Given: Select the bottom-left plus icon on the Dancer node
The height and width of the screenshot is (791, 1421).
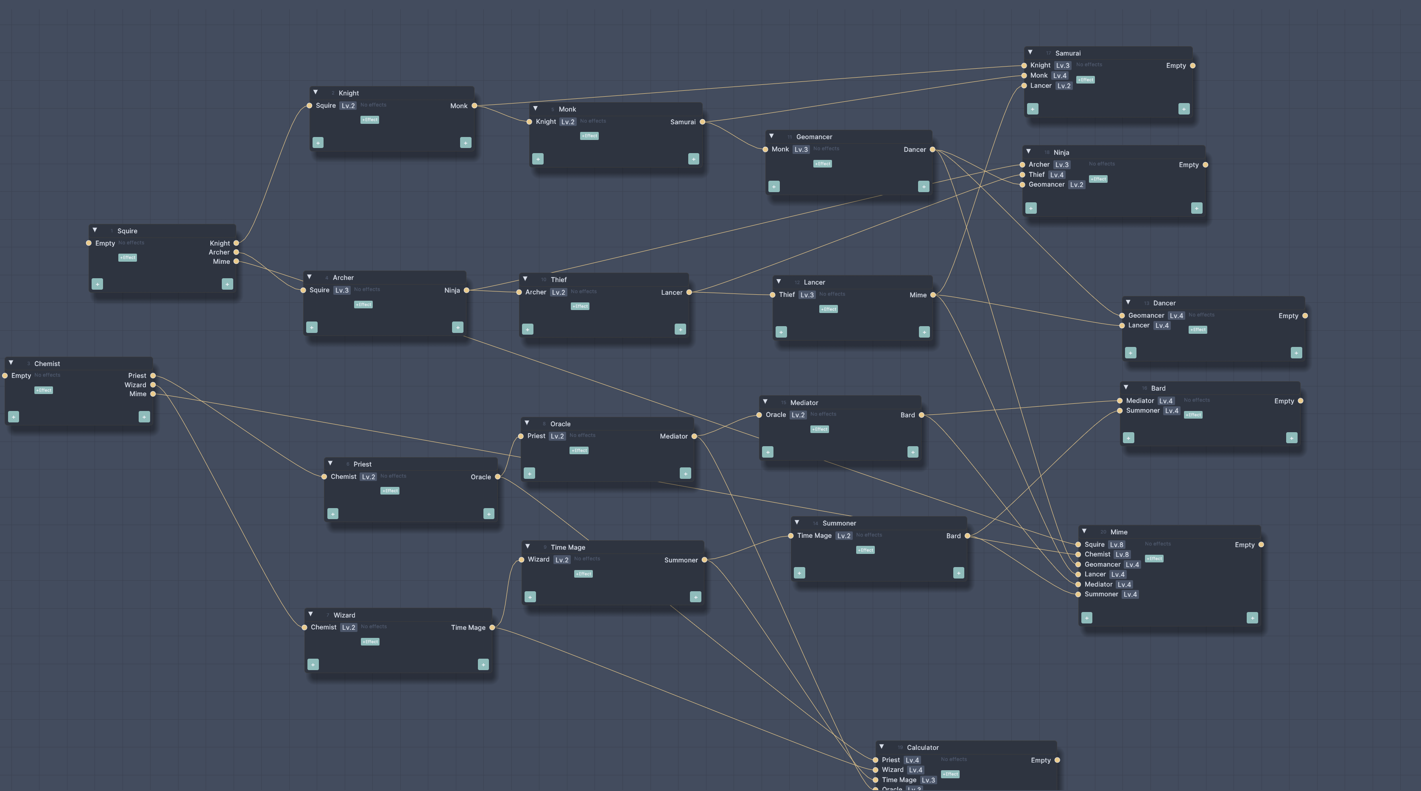Looking at the screenshot, I should [1130, 352].
